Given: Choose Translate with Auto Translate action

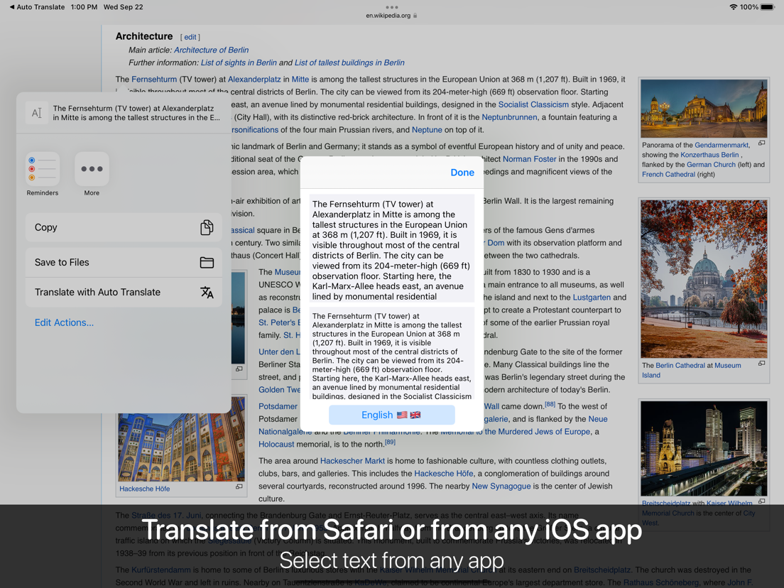Looking at the screenshot, I should [124, 292].
